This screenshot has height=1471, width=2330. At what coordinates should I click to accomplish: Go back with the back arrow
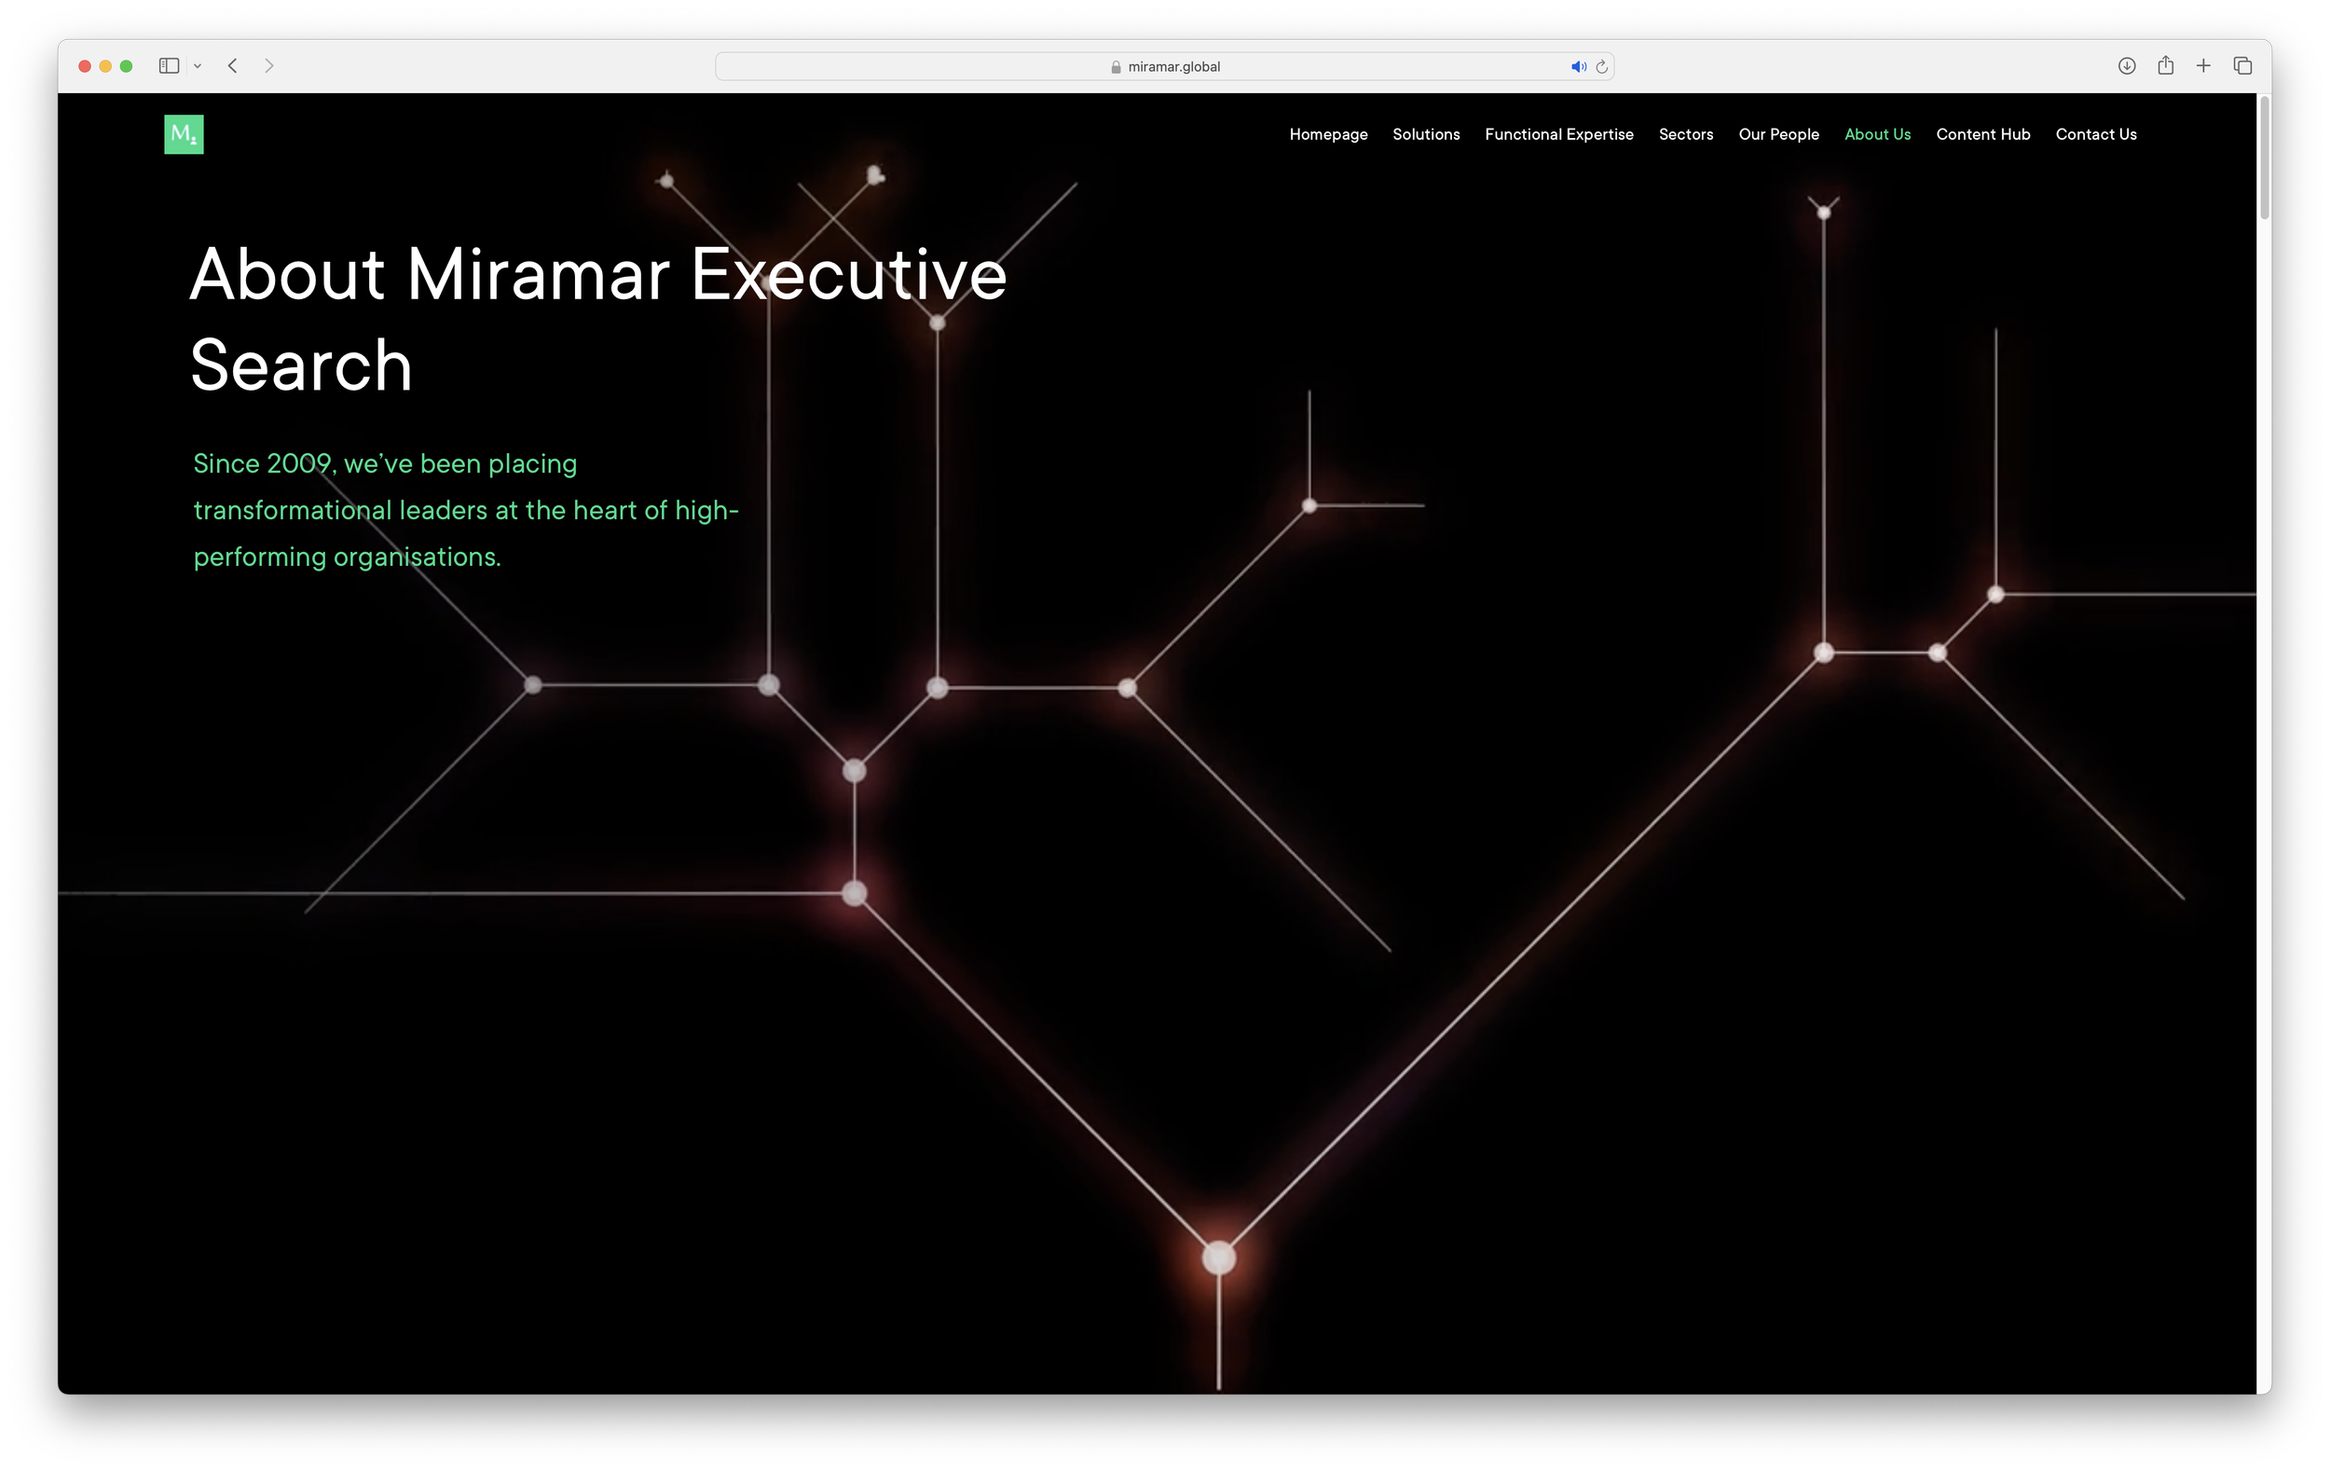coord(233,66)
